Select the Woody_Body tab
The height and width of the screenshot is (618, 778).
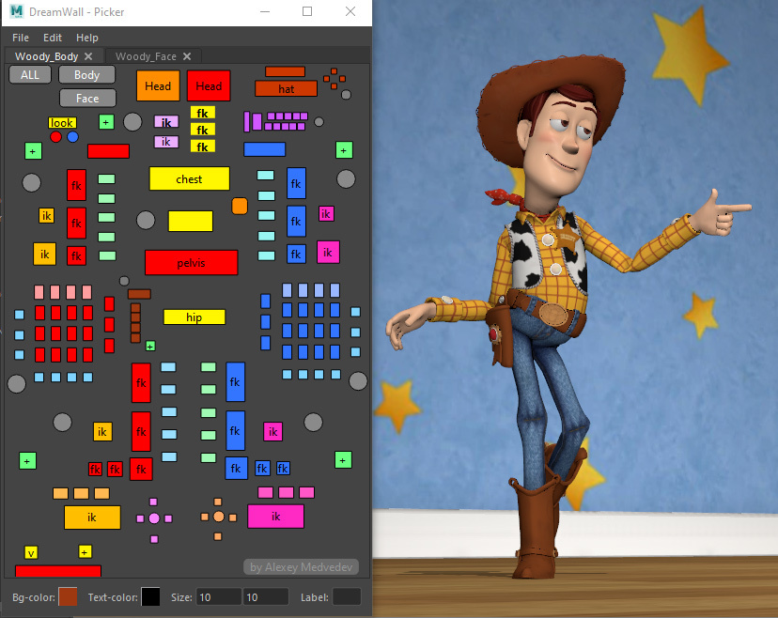tap(47, 56)
